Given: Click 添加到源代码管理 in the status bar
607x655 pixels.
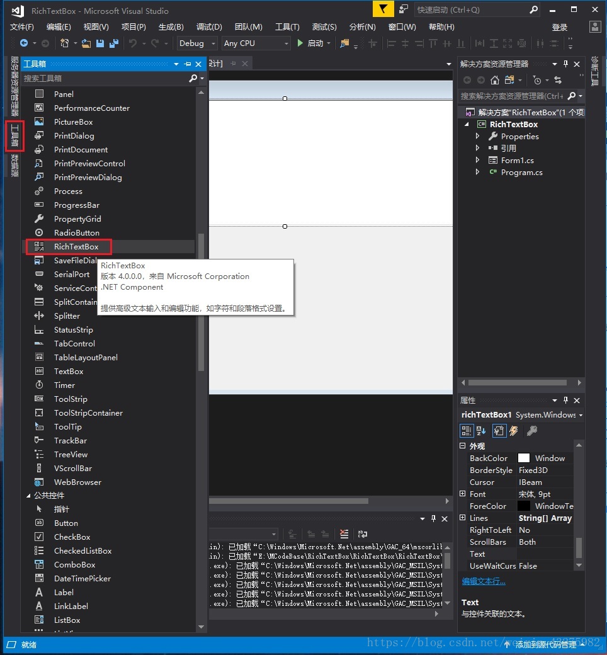Looking at the screenshot, I should [545, 644].
